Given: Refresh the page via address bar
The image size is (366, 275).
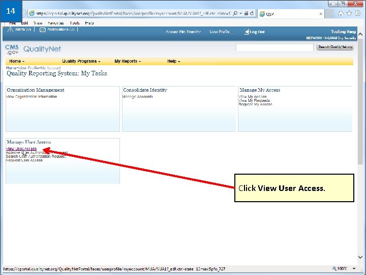Looking at the screenshot, I should point(252,13).
